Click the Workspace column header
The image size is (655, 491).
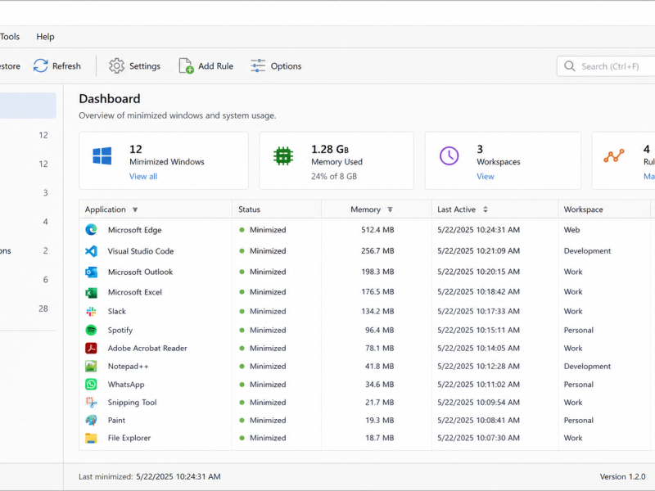coord(583,209)
